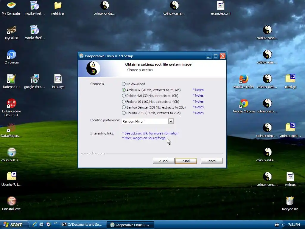The image size is (305, 229).
Task: Select the My Computer desktop icon
Action: pos(11,8)
